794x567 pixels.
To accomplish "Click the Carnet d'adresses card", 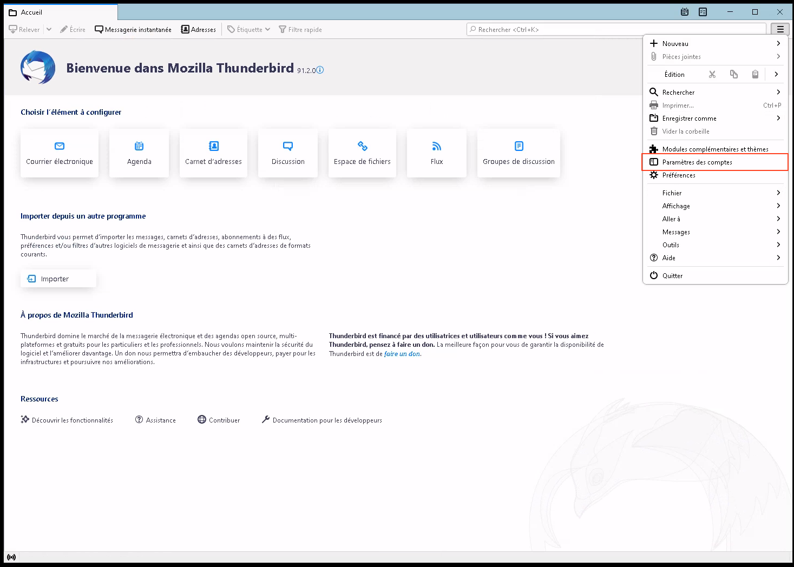I will (x=213, y=153).
